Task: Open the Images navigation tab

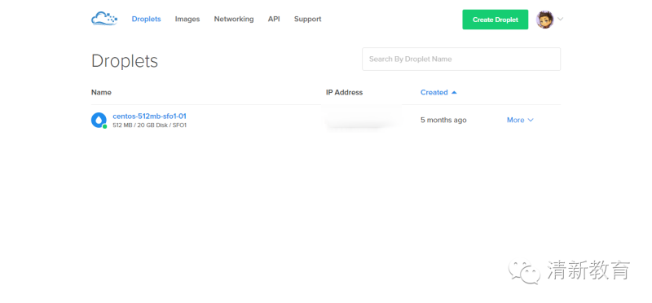Action: point(187,19)
